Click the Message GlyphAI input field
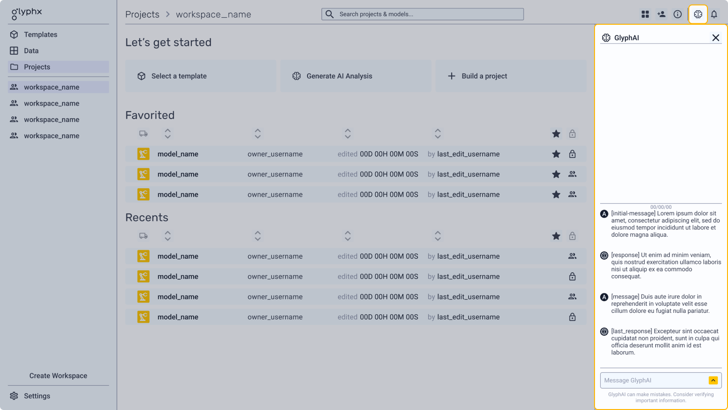The height and width of the screenshot is (410, 728). (653, 380)
